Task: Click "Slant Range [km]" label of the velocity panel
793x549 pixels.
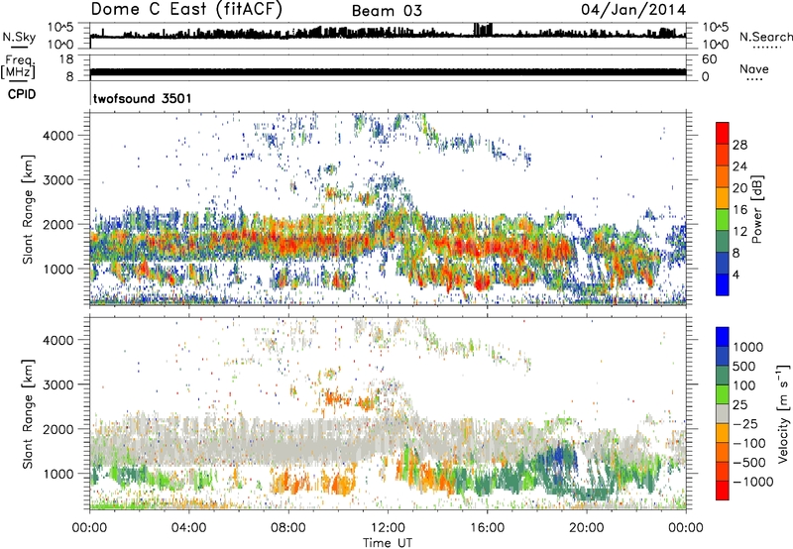Action: click(28, 414)
